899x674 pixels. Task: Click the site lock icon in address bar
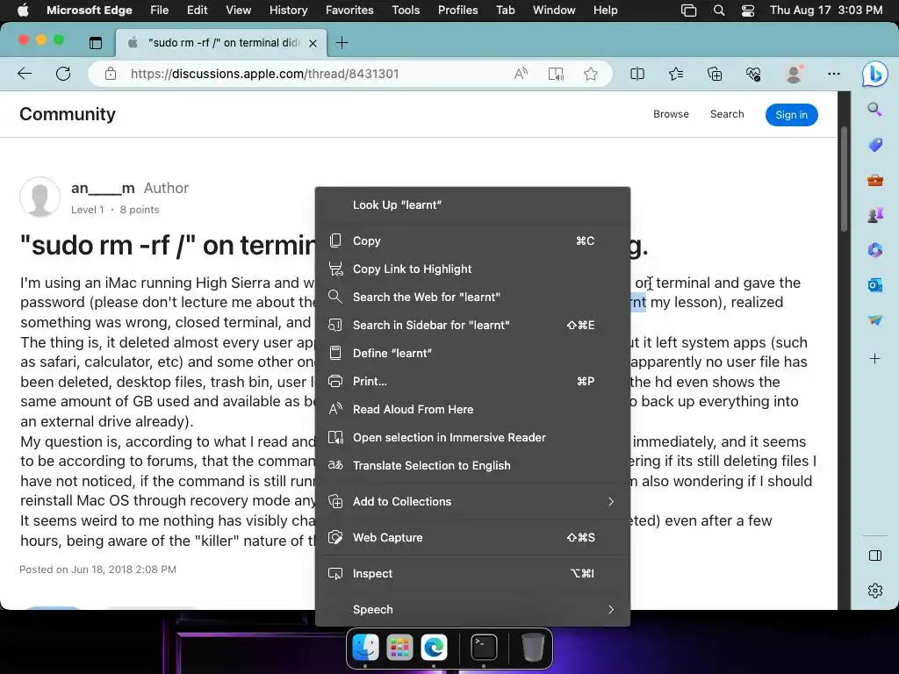111,74
